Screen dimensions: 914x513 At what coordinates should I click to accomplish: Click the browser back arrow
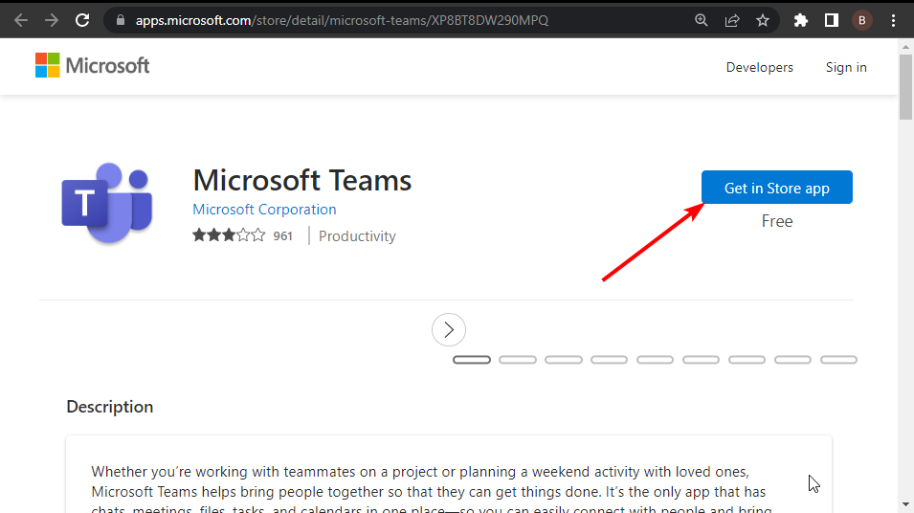(x=21, y=19)
